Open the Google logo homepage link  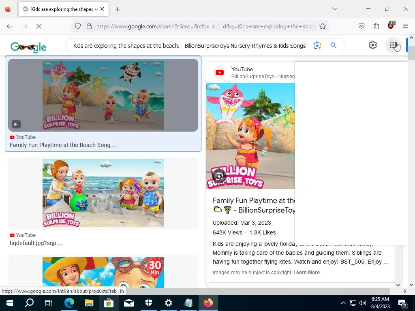28,47
